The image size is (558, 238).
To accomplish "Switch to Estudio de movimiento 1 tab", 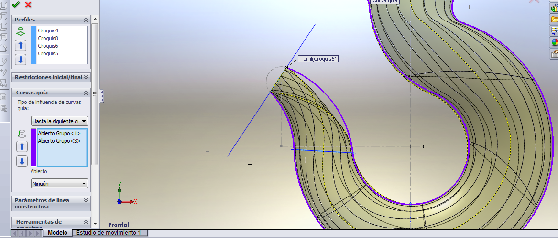I will [x=109, y=233].
